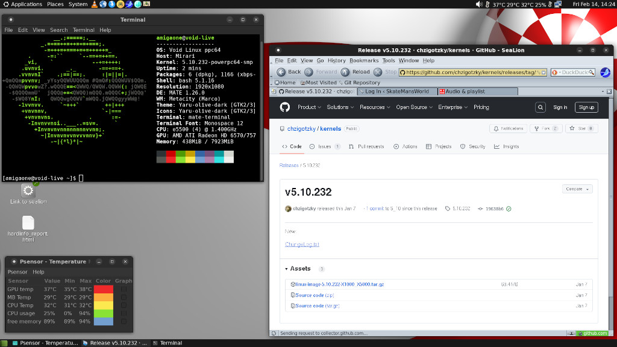Viewport: 617px width, 347px height.
Task: Open the Releases breadcrumb link
Action: [289, 165]
